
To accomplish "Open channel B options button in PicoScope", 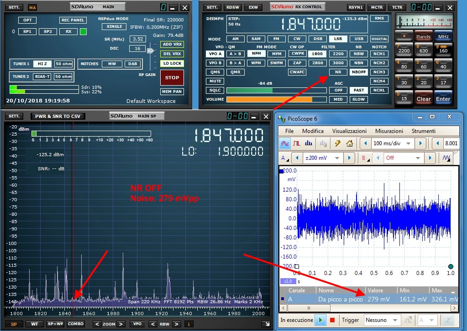I will click(365, 158).
